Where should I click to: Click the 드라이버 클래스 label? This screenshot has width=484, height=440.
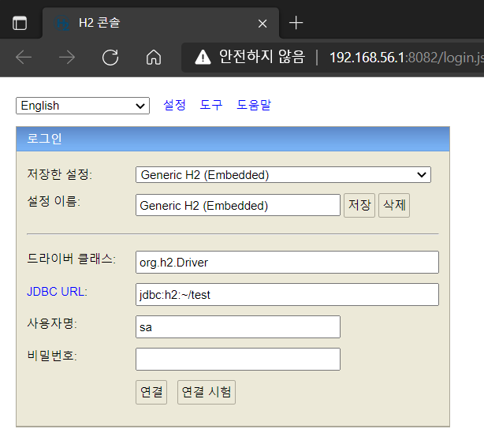click(x=71, y=259)
